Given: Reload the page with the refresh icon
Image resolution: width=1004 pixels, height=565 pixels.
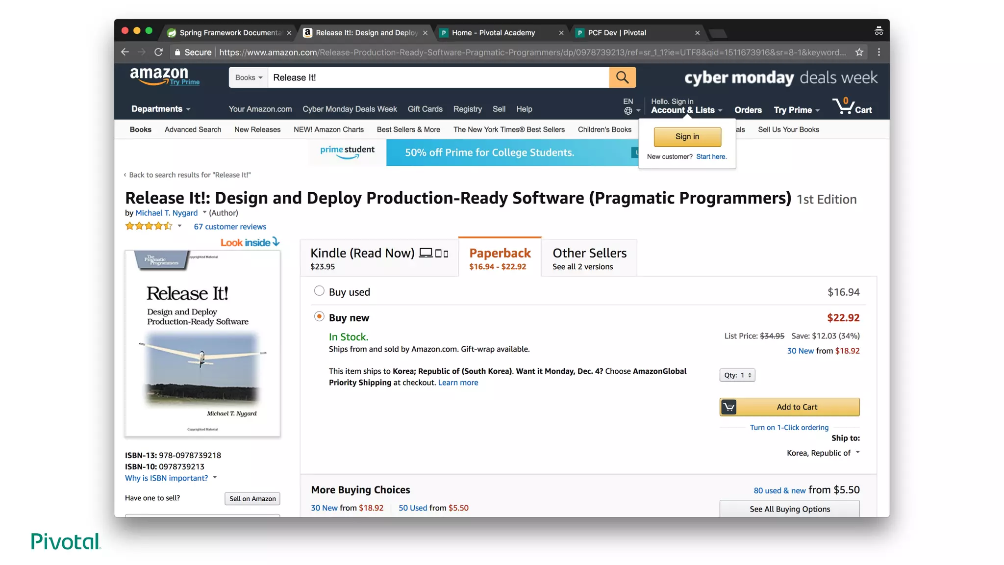Looking at the screenshot, I should tap(158, 52).
